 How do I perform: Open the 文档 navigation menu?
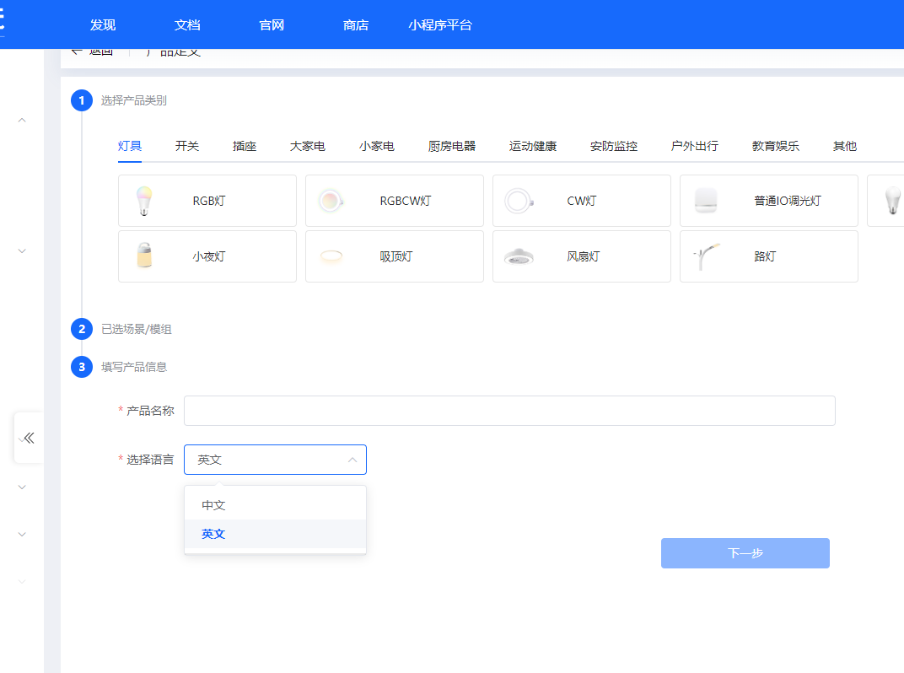click(x=187, y=24)
